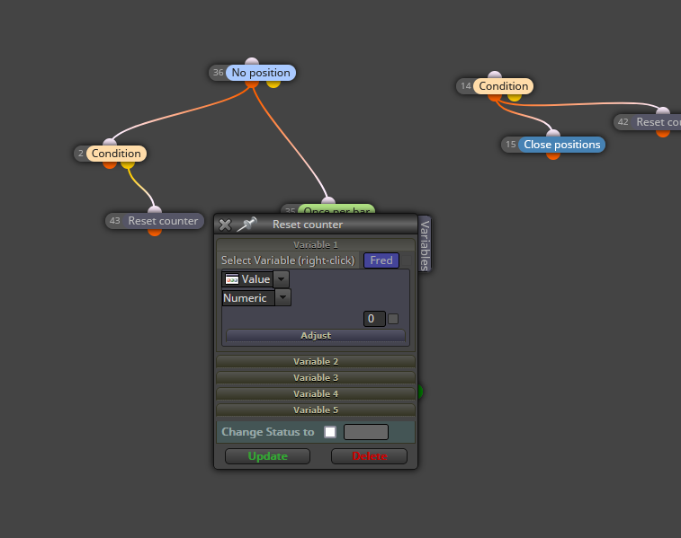The image size is (681, 538).
Task: Open the Variables side tab
Action: (425, 244)
